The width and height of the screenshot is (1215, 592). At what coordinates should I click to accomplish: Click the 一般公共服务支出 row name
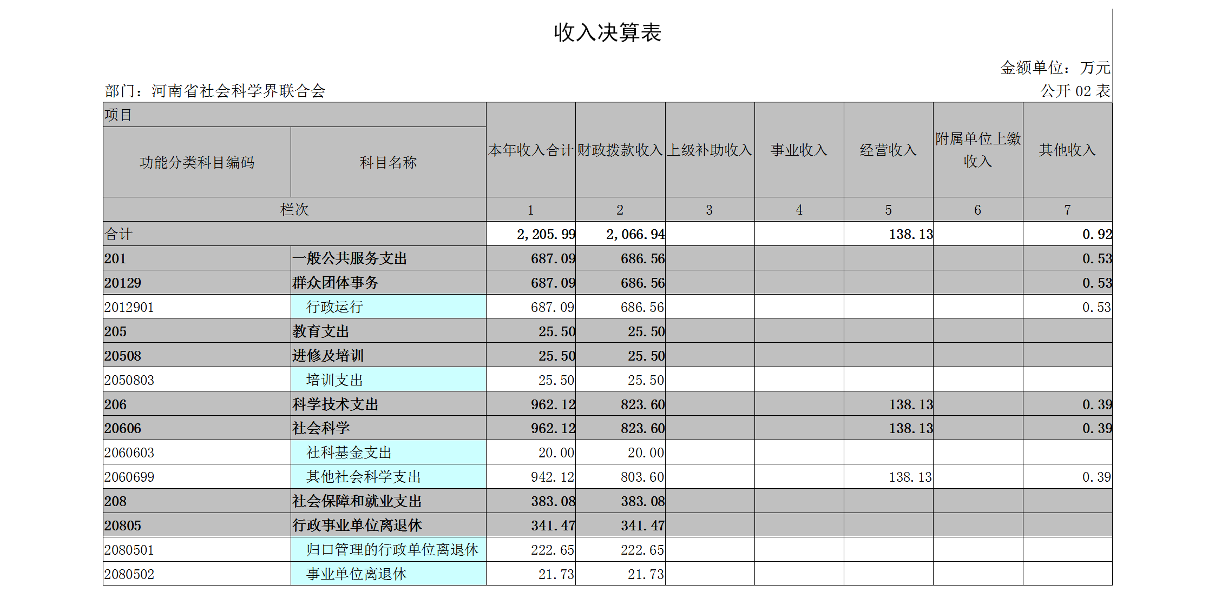click(350, 258)
